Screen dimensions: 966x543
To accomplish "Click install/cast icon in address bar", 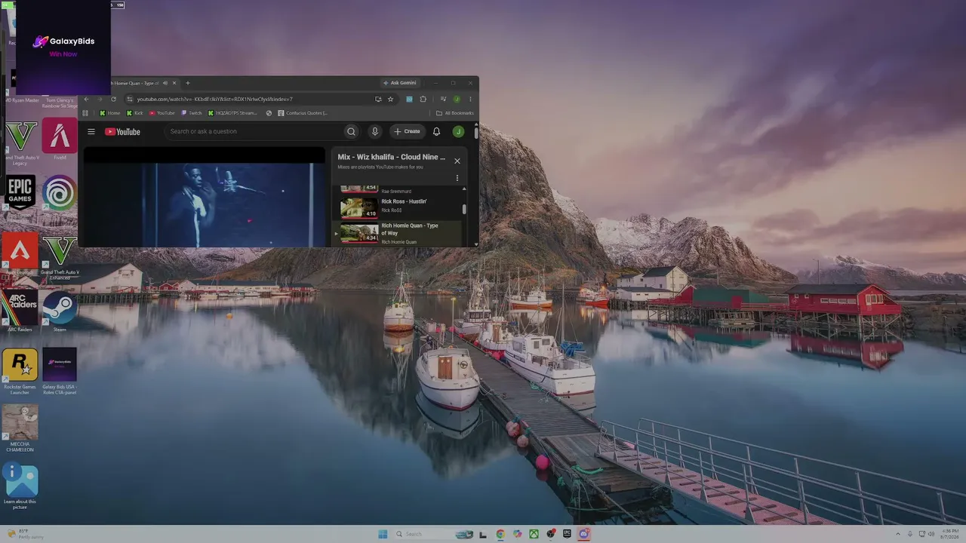I will [x=378, y=99].
